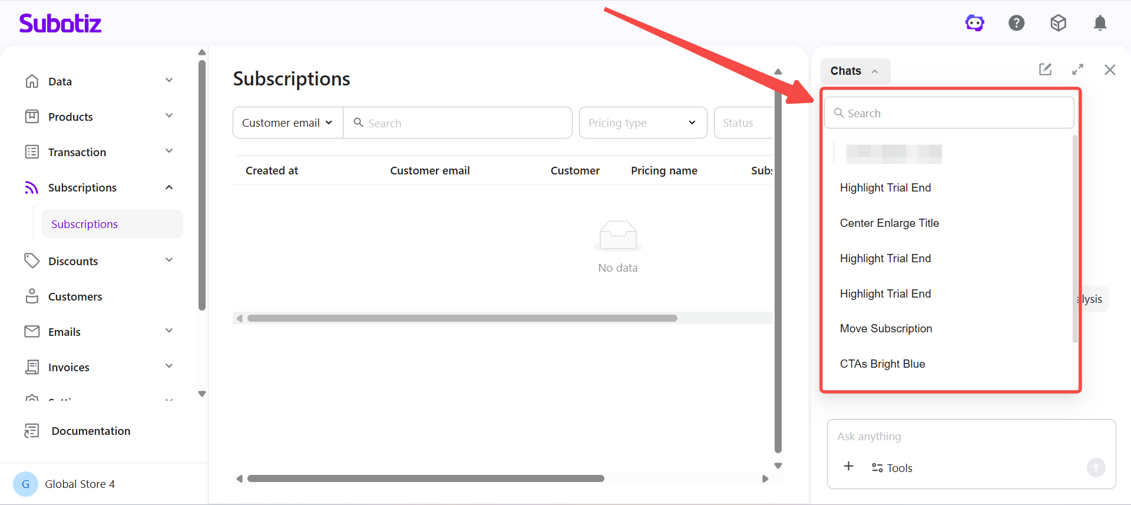Collapse the Subscriptions sidebar section
Image resolution: width=1131 pixels, height=505 pixels.
click(x=169, y=187)
